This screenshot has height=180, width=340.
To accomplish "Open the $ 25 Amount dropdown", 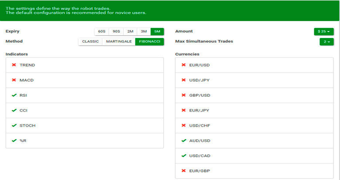I will (324, 32).
